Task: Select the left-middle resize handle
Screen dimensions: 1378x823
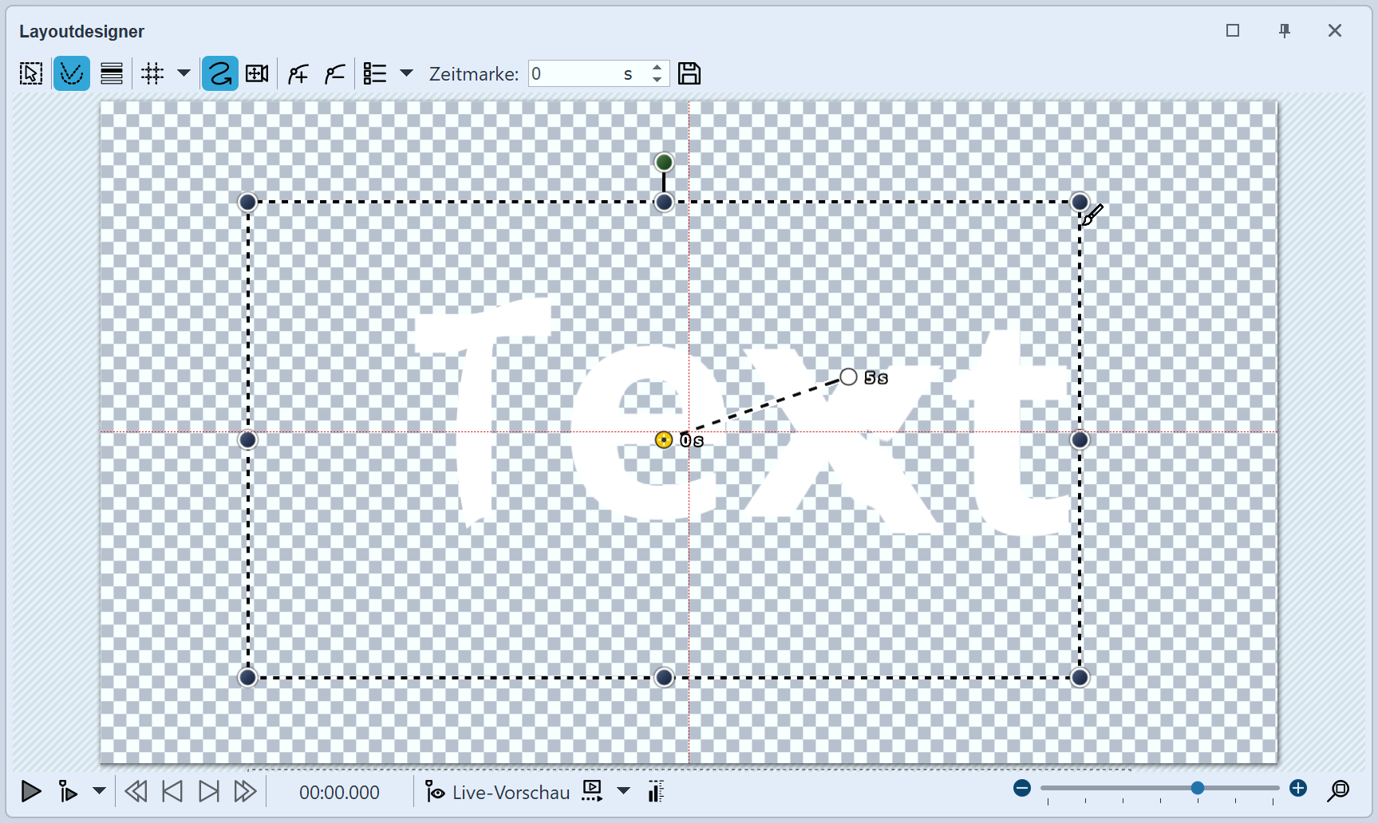Action: [x=248, y=440]
